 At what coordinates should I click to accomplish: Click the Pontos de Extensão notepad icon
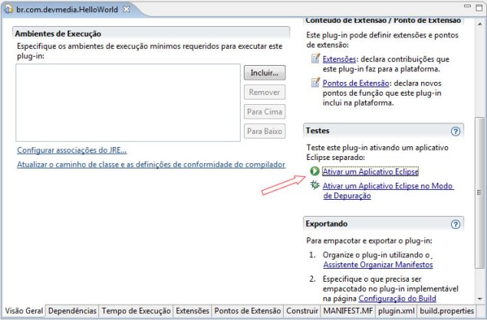tap(315, 82)
